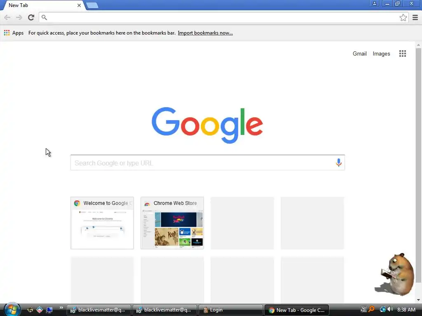Reload the current page
The height and width of the screenshot is (316, 422).
point(31,17)
